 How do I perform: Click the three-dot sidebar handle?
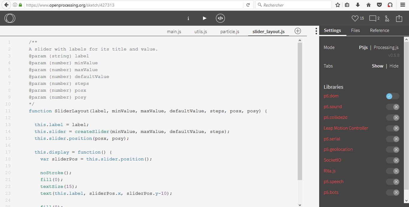click(316, 31)
